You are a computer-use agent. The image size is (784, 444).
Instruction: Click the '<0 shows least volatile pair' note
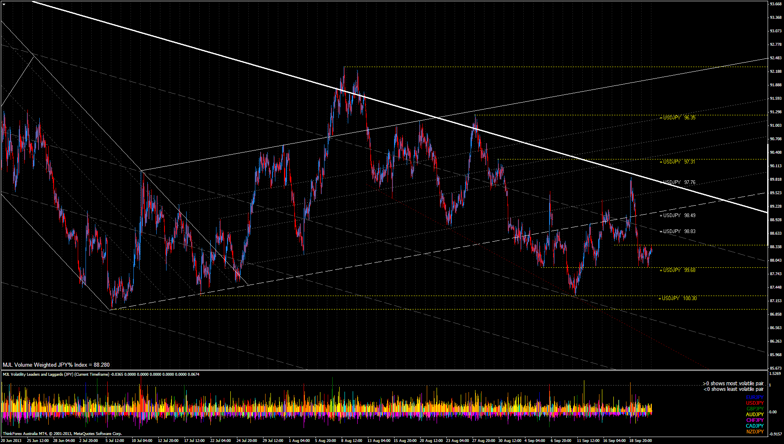coord(733,389)
